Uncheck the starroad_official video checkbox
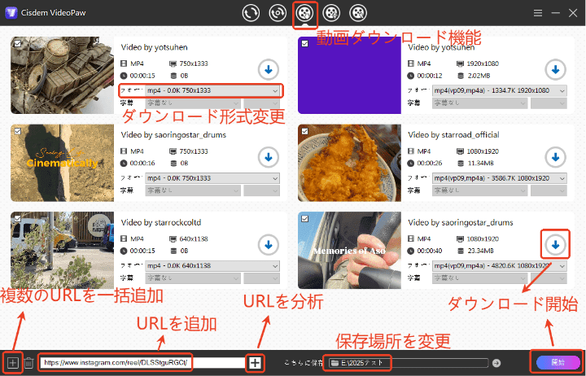This screenshot has height=376, width=586. 305,131
